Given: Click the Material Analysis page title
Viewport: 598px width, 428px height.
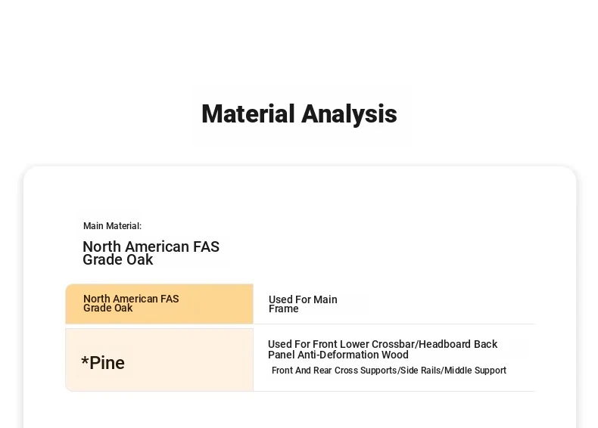Looking at the screenshot, I should click(x=299, y=114).
